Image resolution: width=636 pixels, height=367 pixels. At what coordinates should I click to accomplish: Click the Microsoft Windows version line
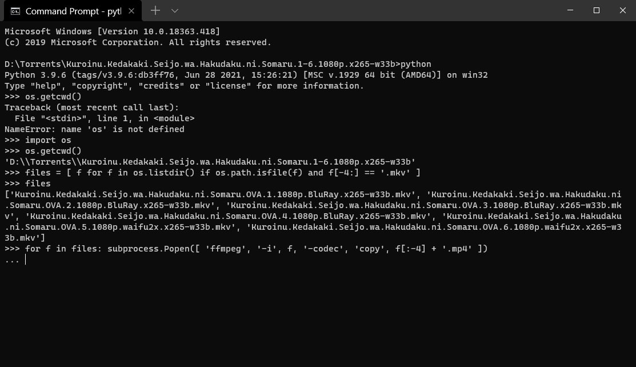tap(112, 31)
